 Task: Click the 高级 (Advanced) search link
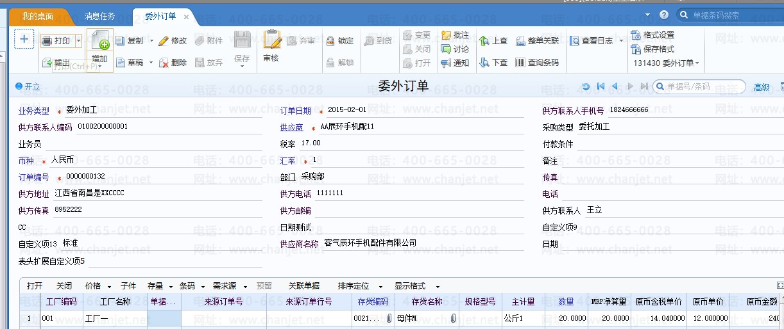pyautogui.click(x=762, y=87)
